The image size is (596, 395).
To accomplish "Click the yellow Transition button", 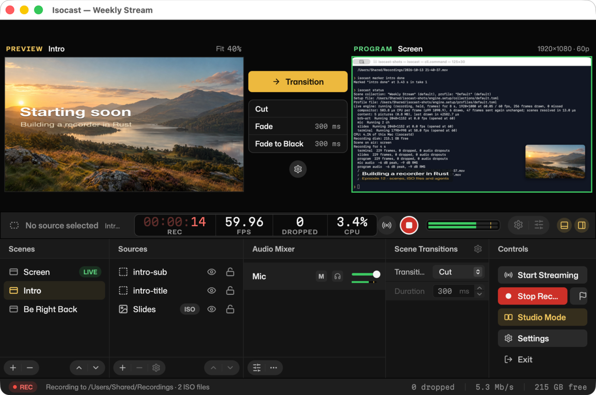I will (298, 81).
